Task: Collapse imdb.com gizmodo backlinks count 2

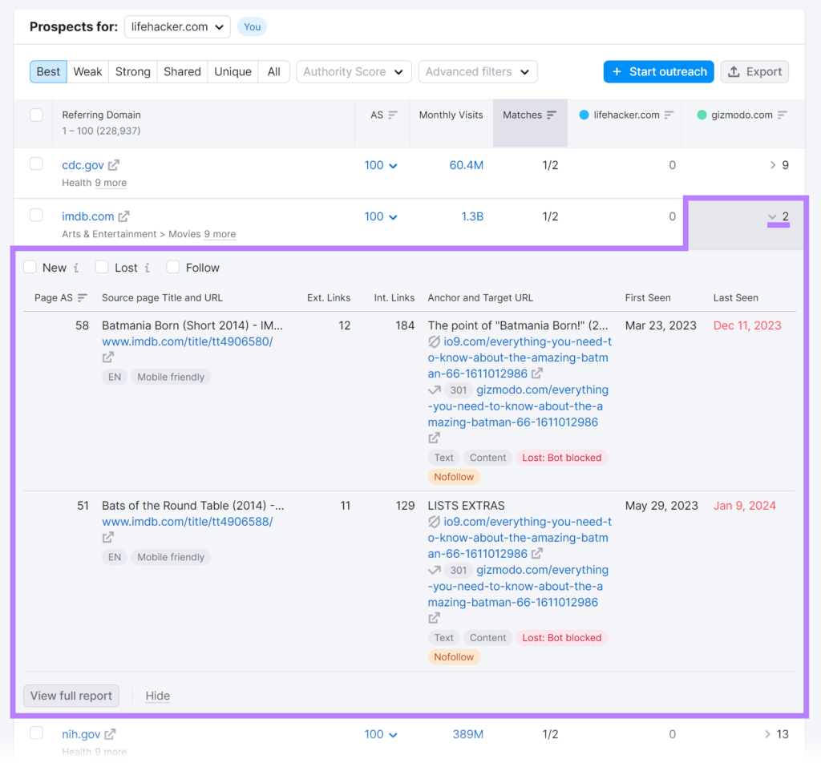Action: [x=779, y=216]
